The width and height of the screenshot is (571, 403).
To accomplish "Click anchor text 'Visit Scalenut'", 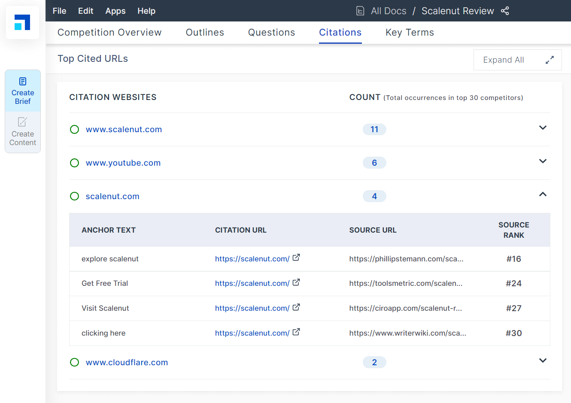I will point(105,308).
